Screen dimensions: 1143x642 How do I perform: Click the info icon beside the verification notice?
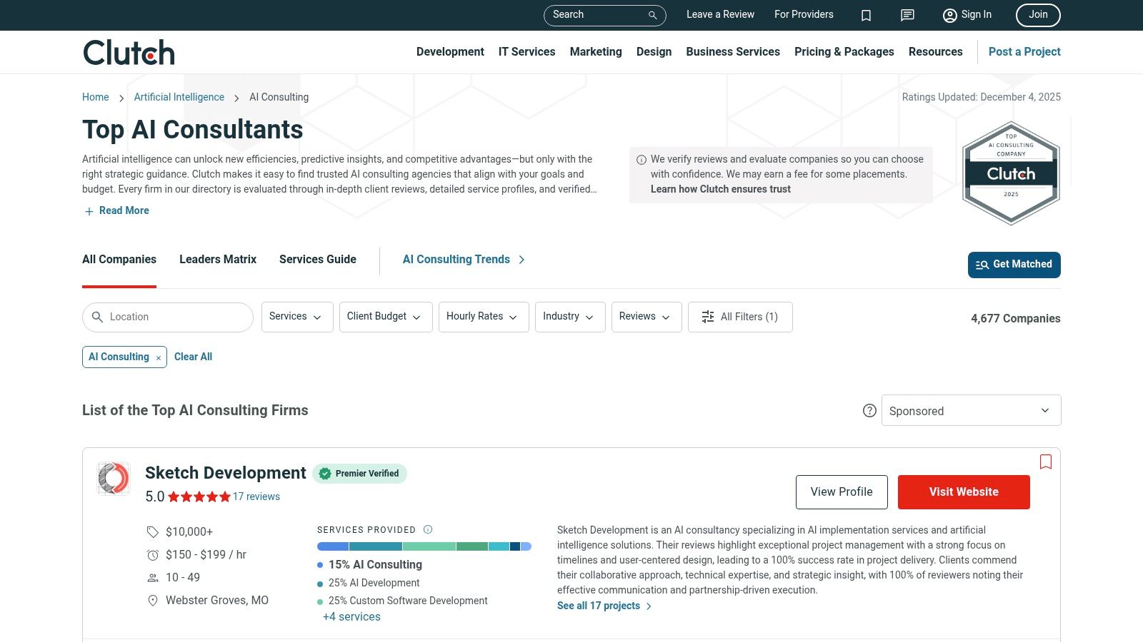pyautogui.click(x=642, y=160)
